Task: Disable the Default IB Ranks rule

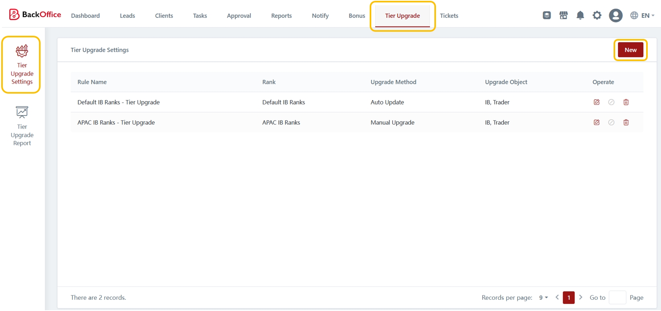Action: pyautogui.click(x=611, y=102)
